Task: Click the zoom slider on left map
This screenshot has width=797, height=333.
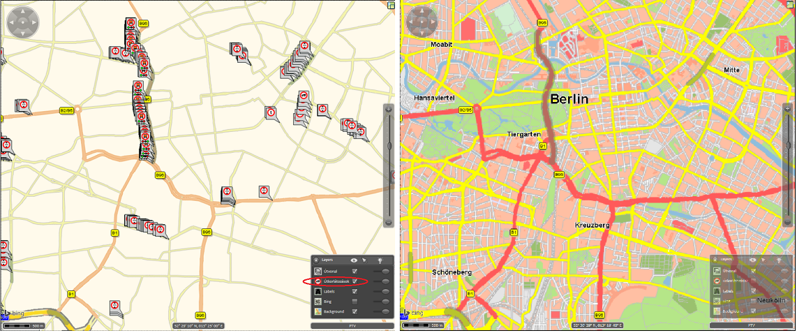Action: pyautogui.click(x=389, y=145)
